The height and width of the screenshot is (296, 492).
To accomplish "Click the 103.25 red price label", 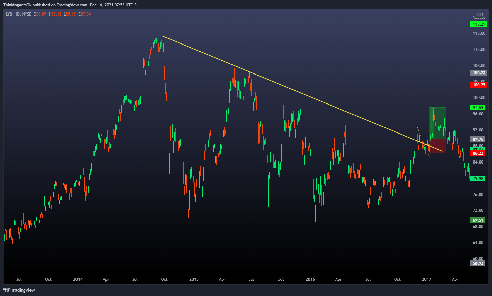I will 478,85.
